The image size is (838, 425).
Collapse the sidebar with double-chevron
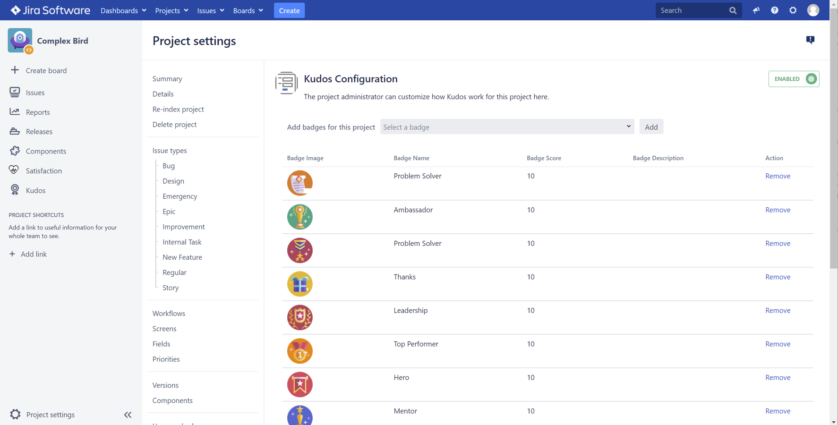tap(128, 415)
